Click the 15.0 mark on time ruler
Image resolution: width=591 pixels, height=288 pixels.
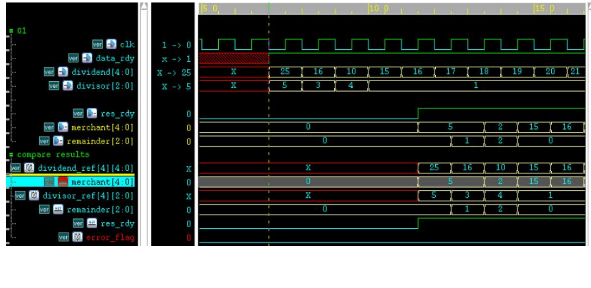[545, 8]
